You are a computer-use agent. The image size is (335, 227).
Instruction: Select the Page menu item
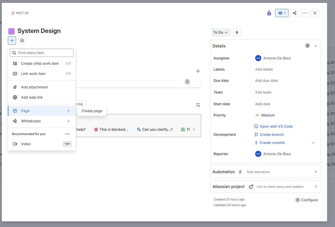pyautogui.click(x=42, y=111)
